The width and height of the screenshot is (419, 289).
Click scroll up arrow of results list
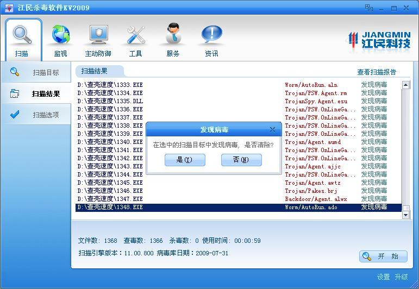click(405, 85)
